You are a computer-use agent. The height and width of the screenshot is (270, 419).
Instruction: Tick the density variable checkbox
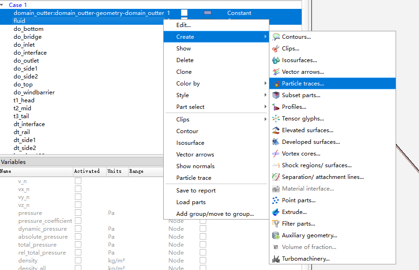click(78, 261)
